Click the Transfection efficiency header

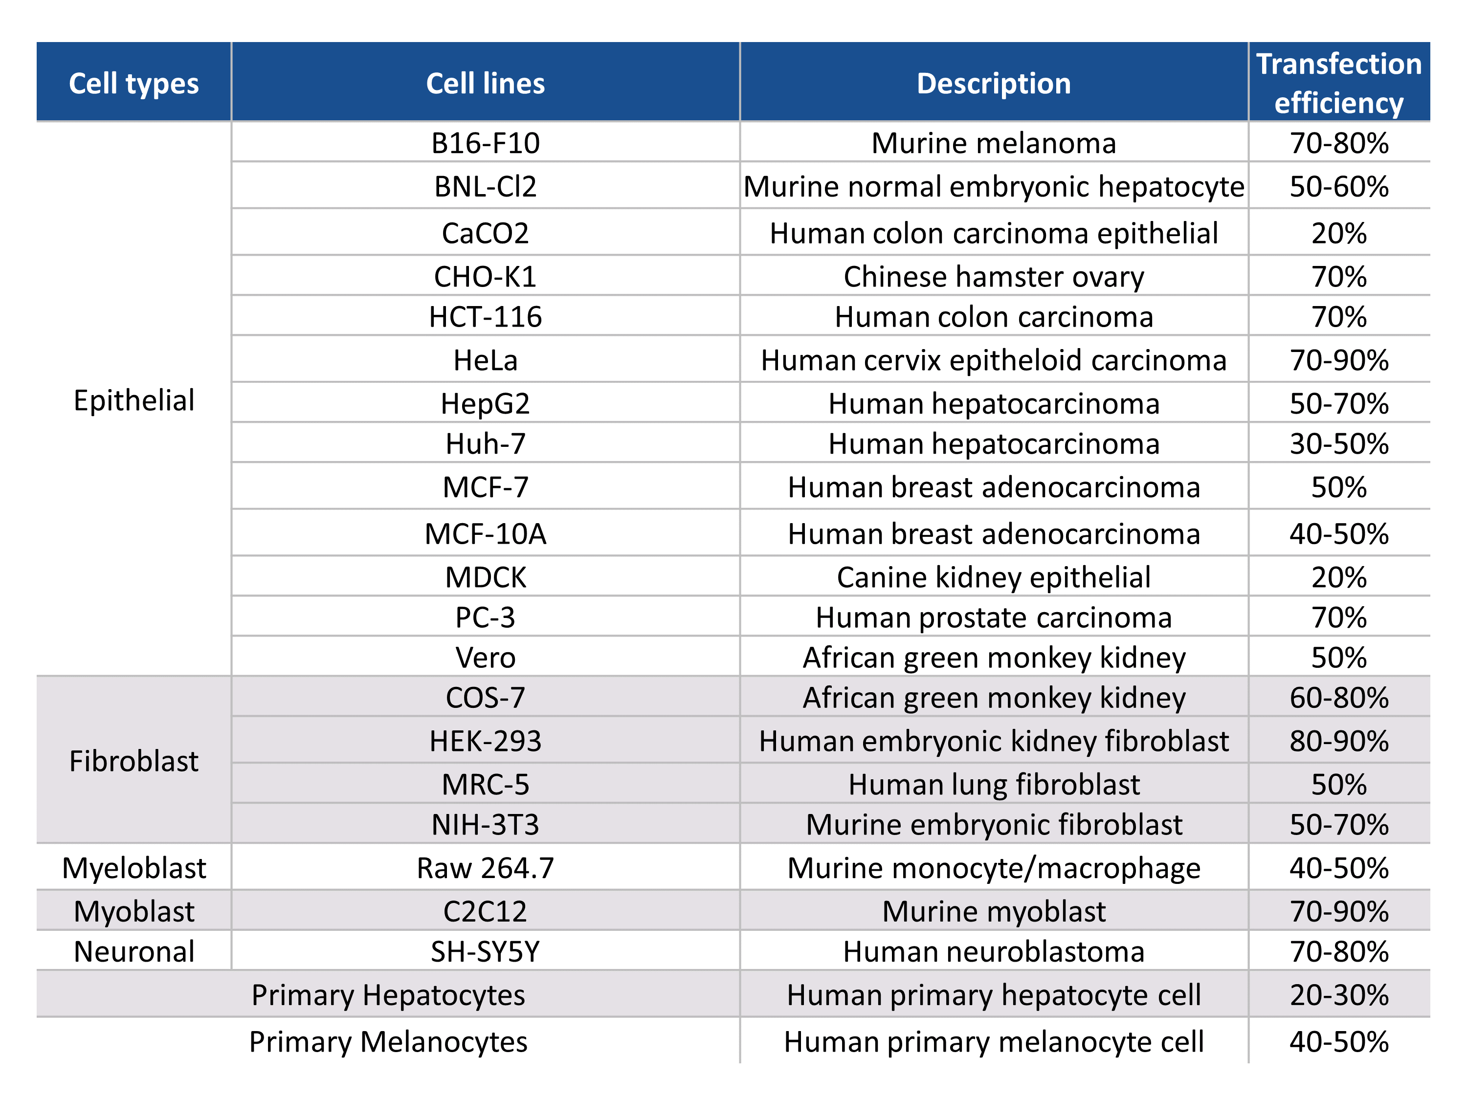tap(1338, 83)
